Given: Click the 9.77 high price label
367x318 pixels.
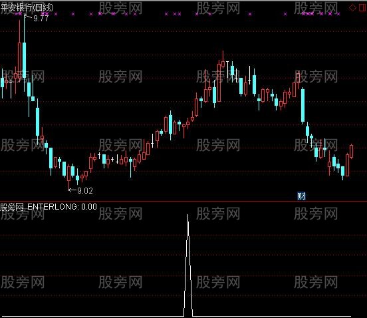Looking at the screenshot, I should click(x=41, y=18).
